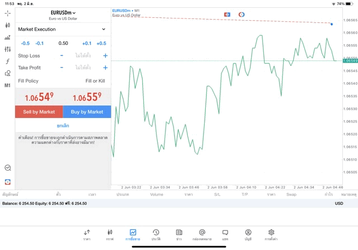Click the Swap column header
Image resolution: width=358 pixels, height=250 pixels.
click(x=291, y=195)
